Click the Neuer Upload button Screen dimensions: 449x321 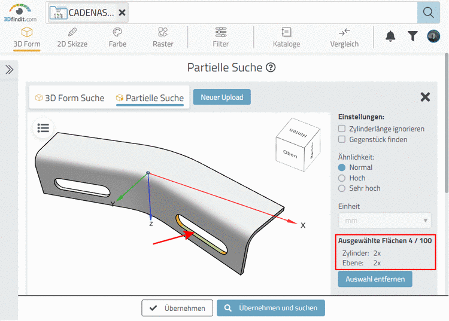[222, 97]
